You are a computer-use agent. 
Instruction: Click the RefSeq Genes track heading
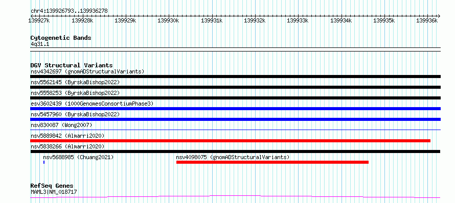tap(52, 186)
